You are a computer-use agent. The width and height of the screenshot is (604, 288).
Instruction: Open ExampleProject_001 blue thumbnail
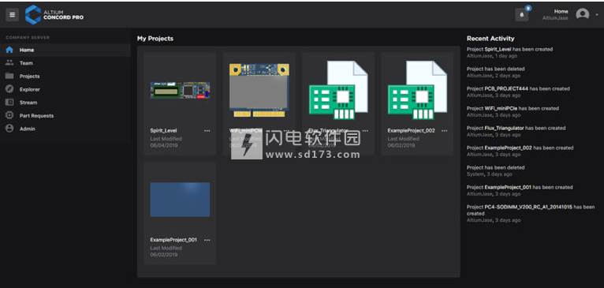click(180, 200)
